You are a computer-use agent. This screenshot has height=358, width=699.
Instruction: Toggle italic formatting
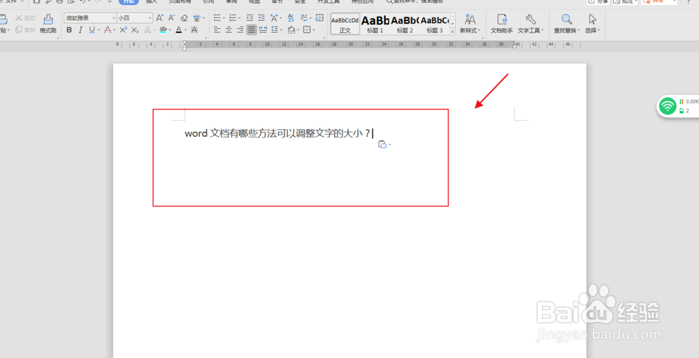(80, 30)
